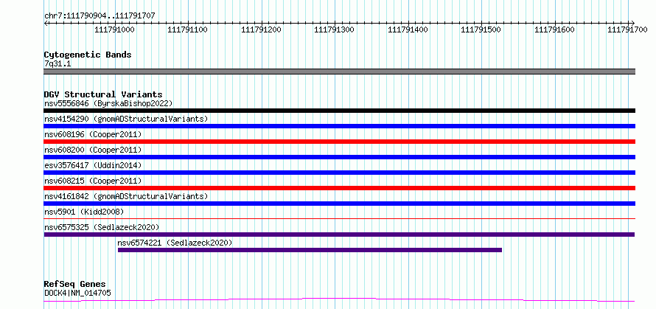Click ruler position 111791400
Viewport: 656px width, 309px height.
(x=408, y=29)
